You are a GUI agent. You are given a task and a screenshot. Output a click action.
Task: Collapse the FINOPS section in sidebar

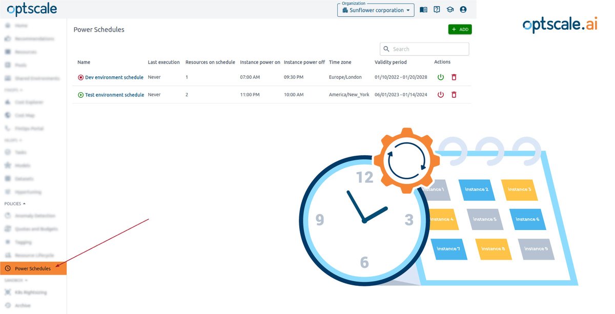tap(14, 90)
